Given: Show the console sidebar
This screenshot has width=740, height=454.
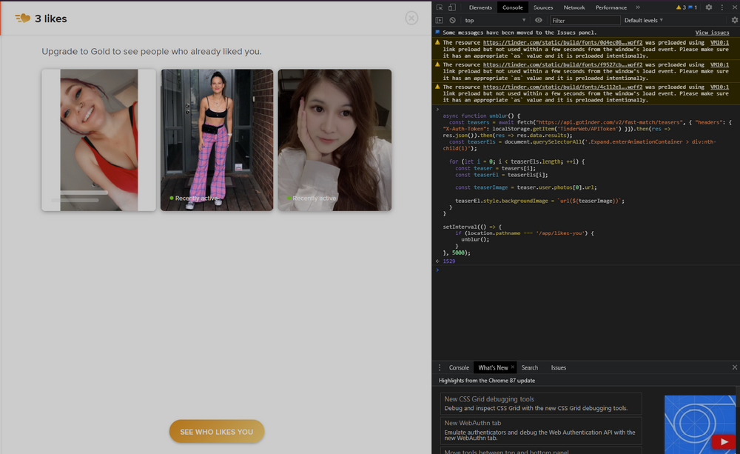Looking at the screenshot, I should (440, 21).
